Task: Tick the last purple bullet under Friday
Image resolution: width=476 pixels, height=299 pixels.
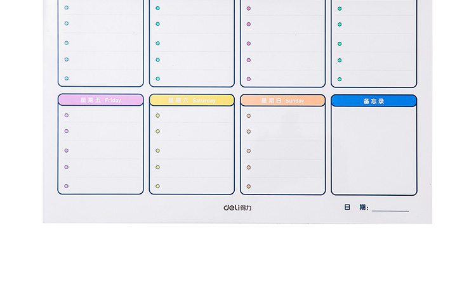Action: pyautogui.click(x=67, y=186)
